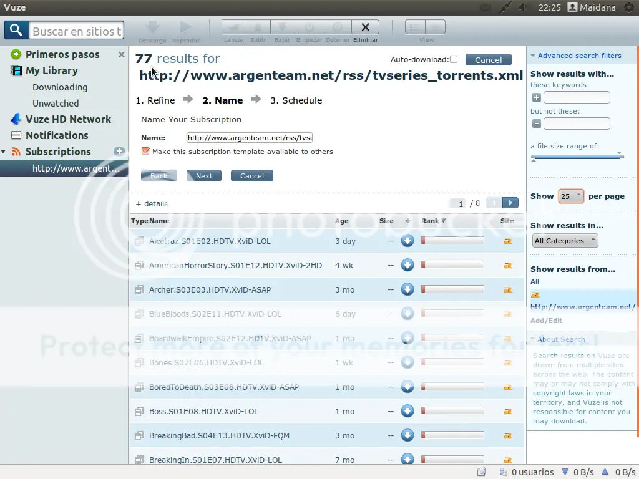The image size is (639, 479).
Task: Go to next results page arrow
Action: click(510, 203)
